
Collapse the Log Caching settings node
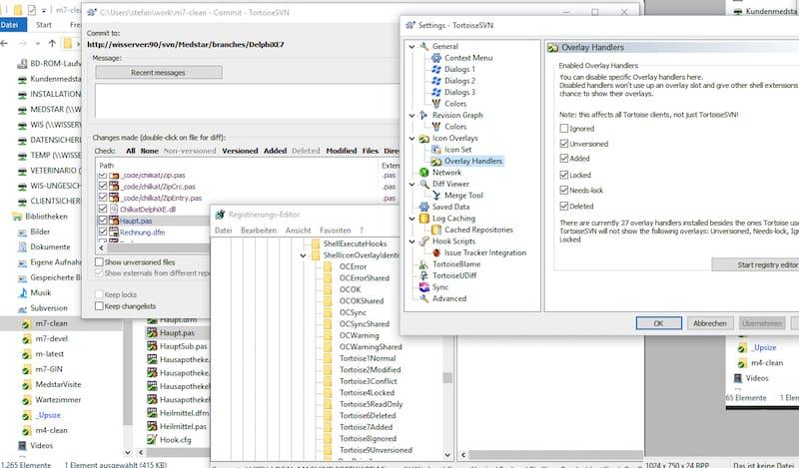click(411, 218)
